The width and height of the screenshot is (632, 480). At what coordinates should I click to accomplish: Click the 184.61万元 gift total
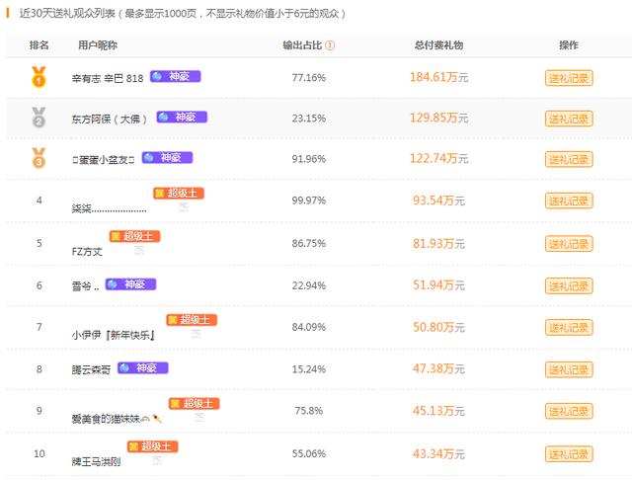438,77
